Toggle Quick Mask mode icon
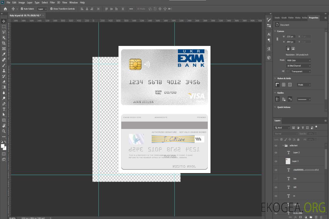 pos(4,154)
